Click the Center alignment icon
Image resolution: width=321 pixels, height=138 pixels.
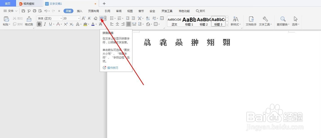tap(117, 24)
